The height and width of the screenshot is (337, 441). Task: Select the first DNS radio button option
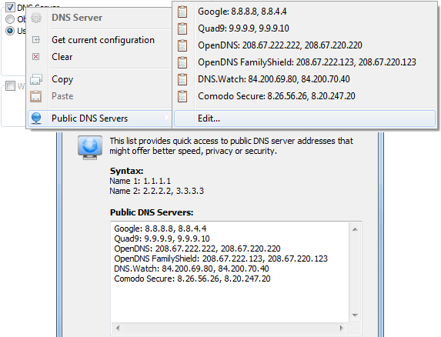10,19
